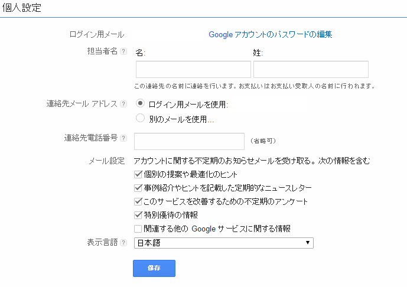Focus the 連絡先電話番号 phone input field
The width and height of the screenshot is (407, 287).
coord(189,141)
